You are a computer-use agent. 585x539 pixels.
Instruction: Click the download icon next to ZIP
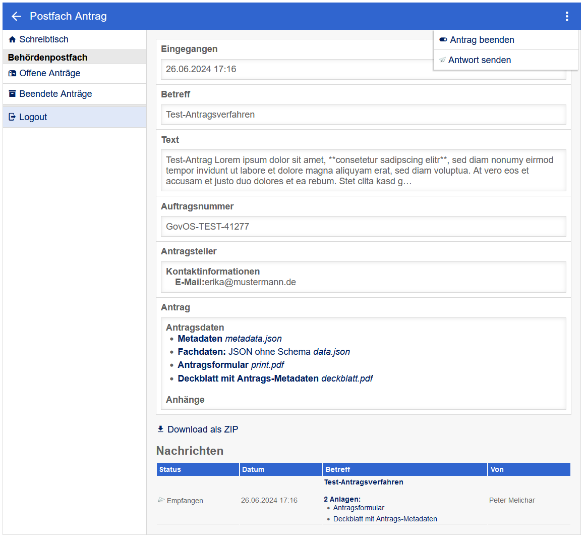point(160,429)
